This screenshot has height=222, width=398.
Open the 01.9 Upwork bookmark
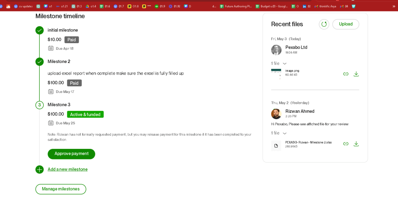[160, 6]
